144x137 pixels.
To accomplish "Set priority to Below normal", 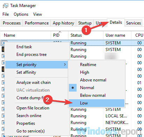I will point(97,95).
